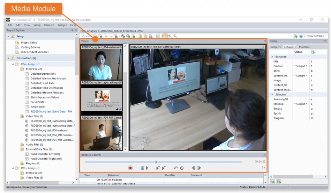This screenshot has width=331, height=193.
Task: Increase playback speed with the play-plus icon
Action: [x=164, y=168]
